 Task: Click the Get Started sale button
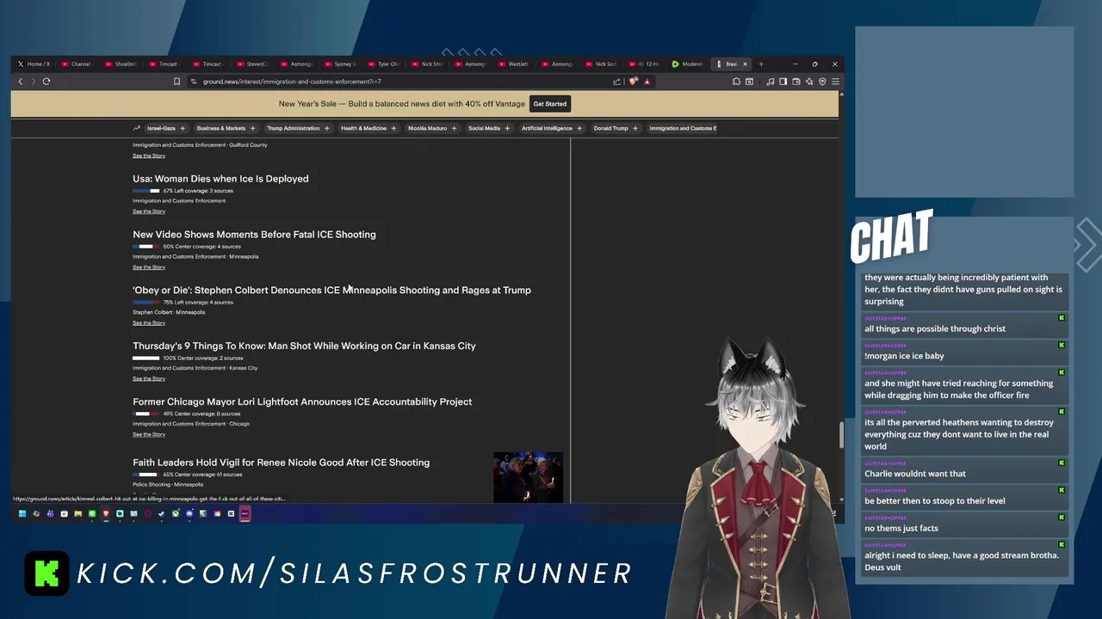[x=549, y=104]
